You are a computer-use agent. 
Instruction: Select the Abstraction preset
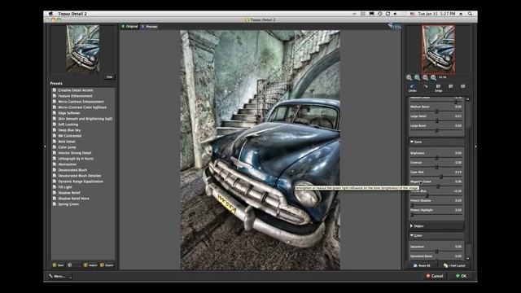click(67, 164)
